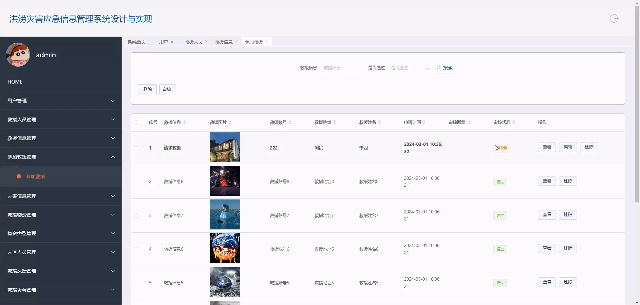Expand 灾区人员管理 sidebar menu
Image resolution: width=640 pixels, height=305 pixels.
point(61,252)
